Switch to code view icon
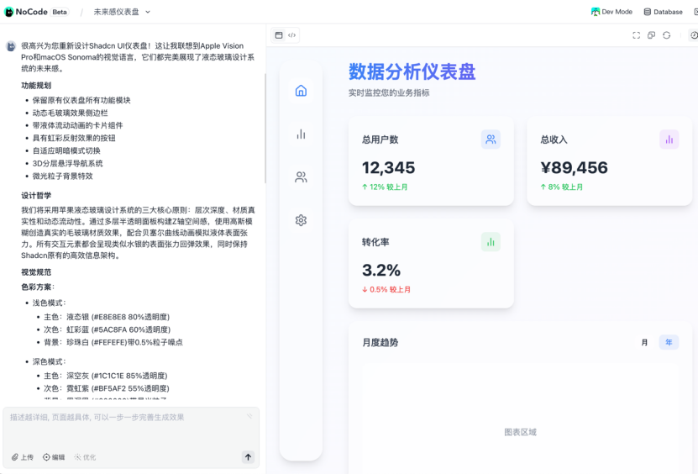Screen dimensions: 698x474 click(292, 35)
